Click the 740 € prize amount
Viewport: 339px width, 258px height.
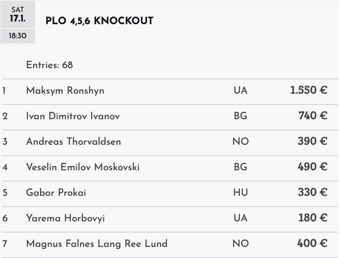pyautogui.click(x=313, y=116)
